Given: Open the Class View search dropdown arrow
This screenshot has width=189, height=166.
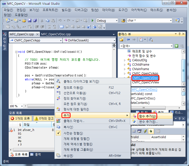Looking at the screenshot, I should 171,46.
